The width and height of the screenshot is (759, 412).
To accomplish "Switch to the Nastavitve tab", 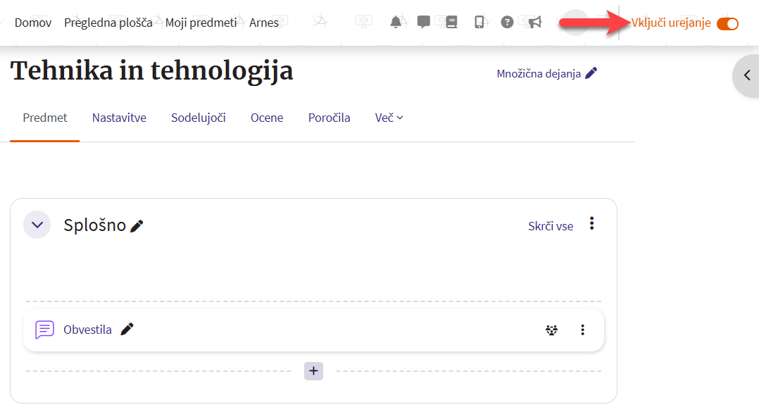I will 119,118.
